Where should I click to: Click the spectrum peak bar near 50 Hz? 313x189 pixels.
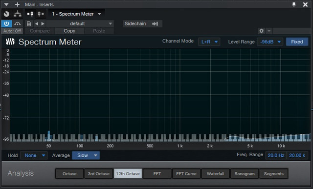click(x=49, y=136)
